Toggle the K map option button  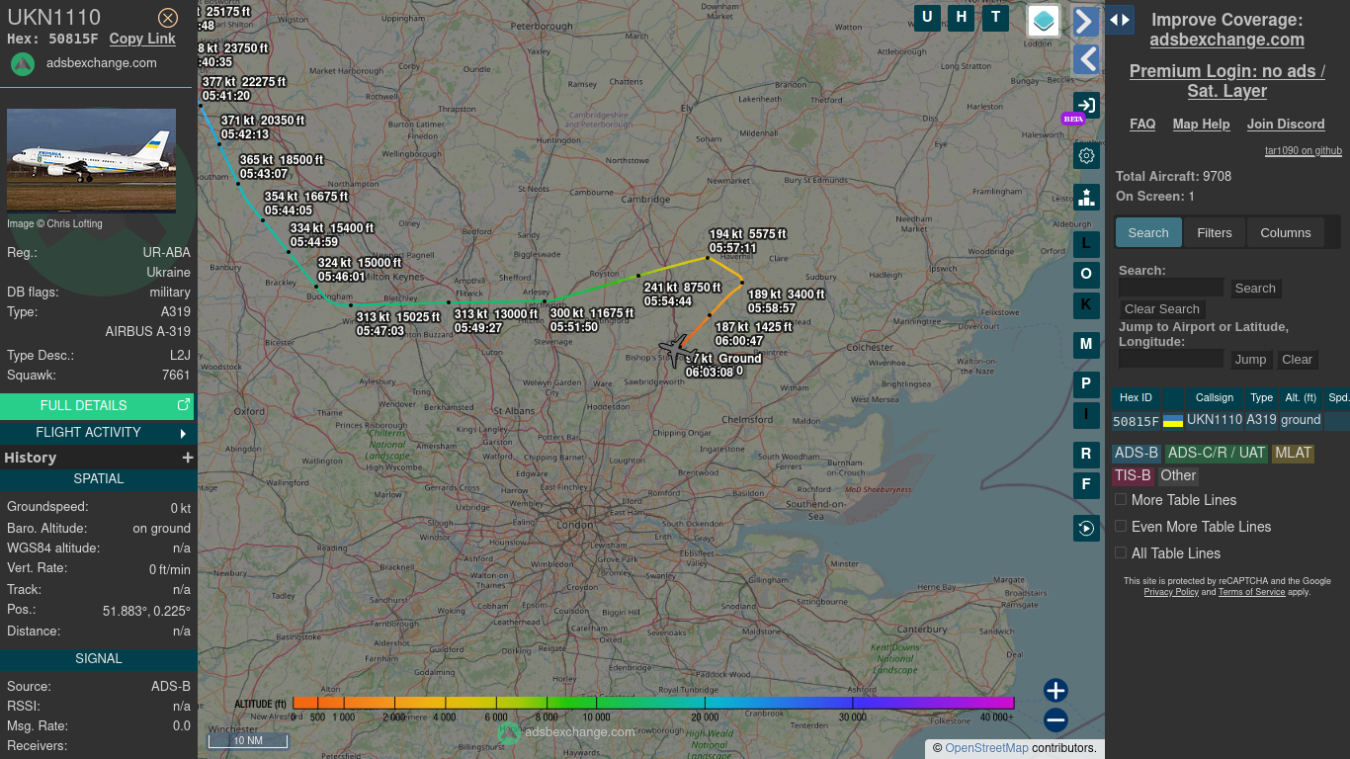(x=1086, y=304)
